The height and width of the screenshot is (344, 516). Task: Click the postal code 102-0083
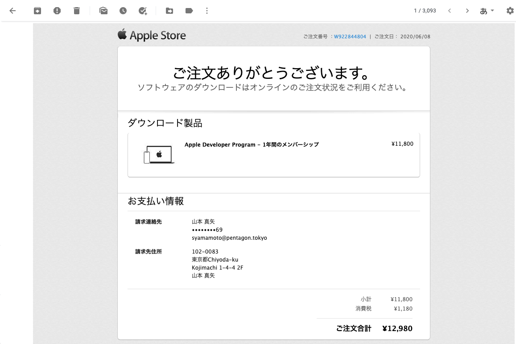205,252
